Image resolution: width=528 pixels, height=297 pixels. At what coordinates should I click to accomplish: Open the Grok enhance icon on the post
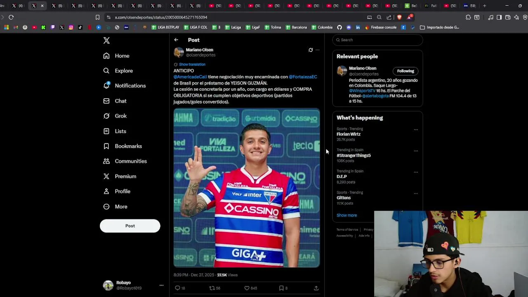311,50
